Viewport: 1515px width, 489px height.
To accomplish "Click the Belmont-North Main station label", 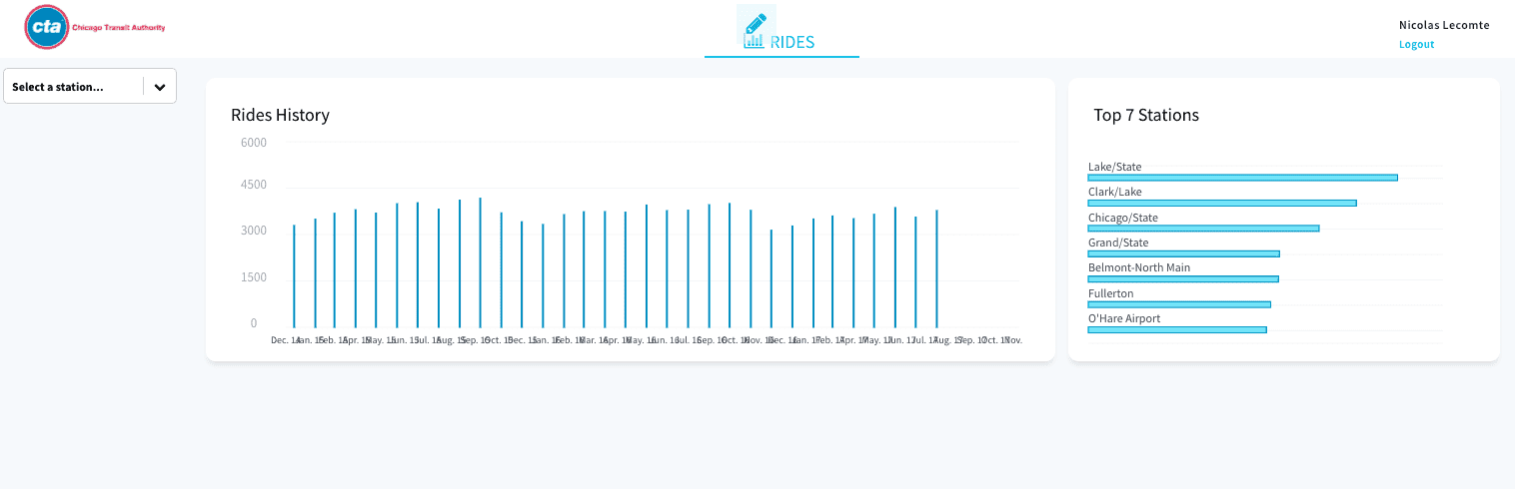I will click(x=1138, y=267).
